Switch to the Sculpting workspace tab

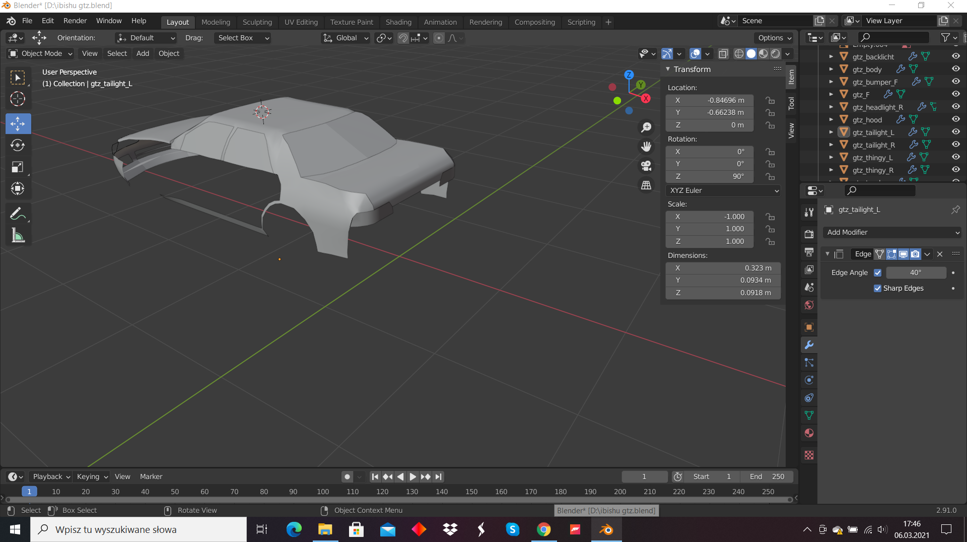pos(257,22)
